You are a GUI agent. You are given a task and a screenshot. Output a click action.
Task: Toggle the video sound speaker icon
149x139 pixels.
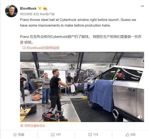tap(140, 117)
